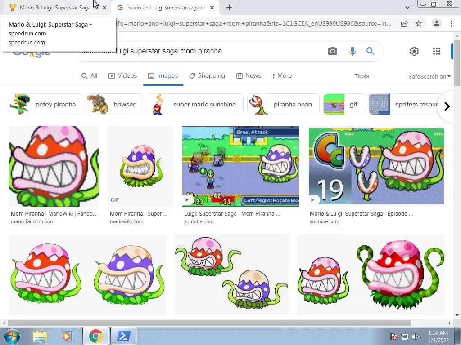Open the Episode 19 YouTube thumbnail
The image size is (461, 345).
click(x=376, y=166)
